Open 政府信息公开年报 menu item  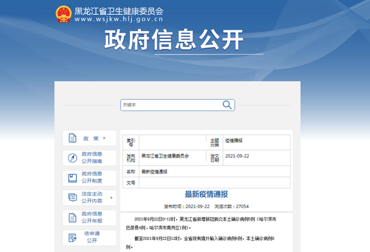pos(89,218)
